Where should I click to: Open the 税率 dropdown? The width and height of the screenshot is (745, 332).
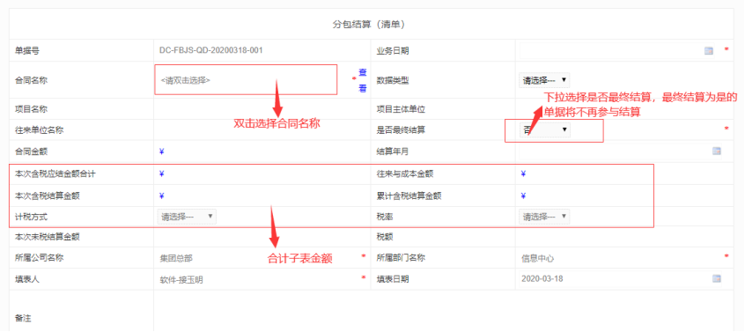pyautogui.click(x=544, y=217)
